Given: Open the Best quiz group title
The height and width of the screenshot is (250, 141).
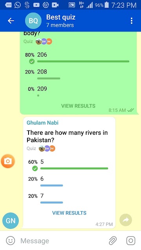Looking at the screenshot, I should (x=61, y=17).
